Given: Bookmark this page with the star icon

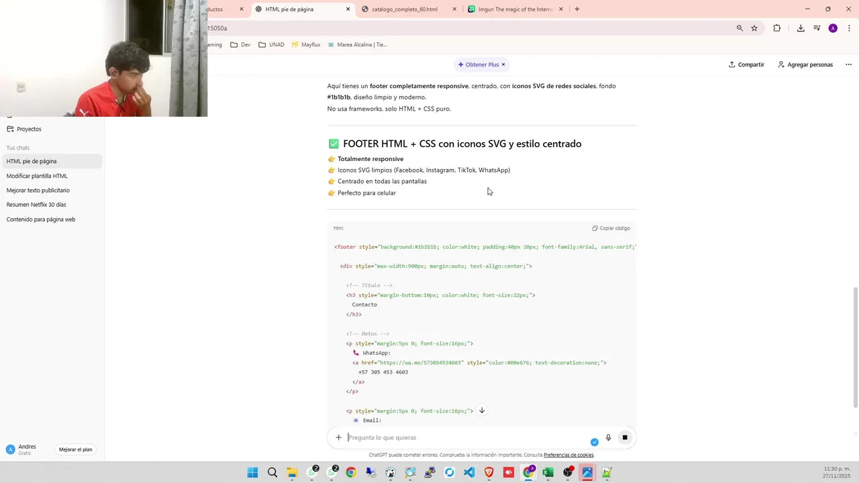Looking at the screenshot, I should [x=754, y=28].
